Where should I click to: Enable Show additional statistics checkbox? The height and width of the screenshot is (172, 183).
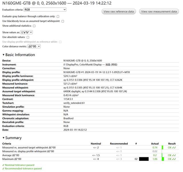(34, 26)
